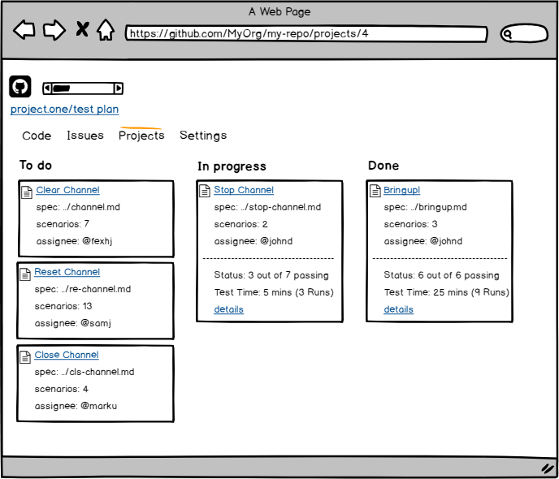Click the Bringupl document icon
This screenshot has height=479, width=559.
tap(375, 191)
